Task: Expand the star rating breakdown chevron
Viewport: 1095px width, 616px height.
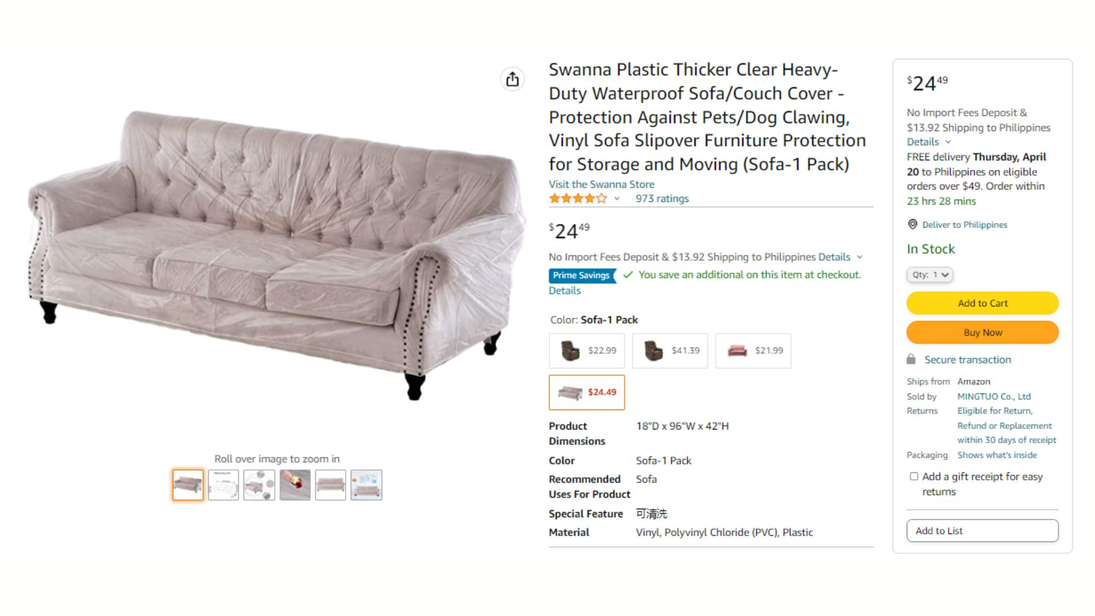Action: point(617,198)
